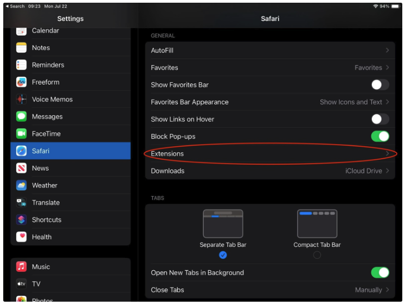Open Close Tabs chevron

point(387,290)
